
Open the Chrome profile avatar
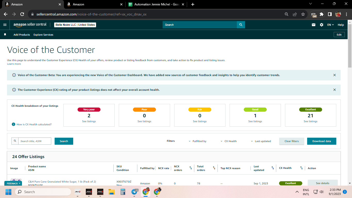point(338,14)
